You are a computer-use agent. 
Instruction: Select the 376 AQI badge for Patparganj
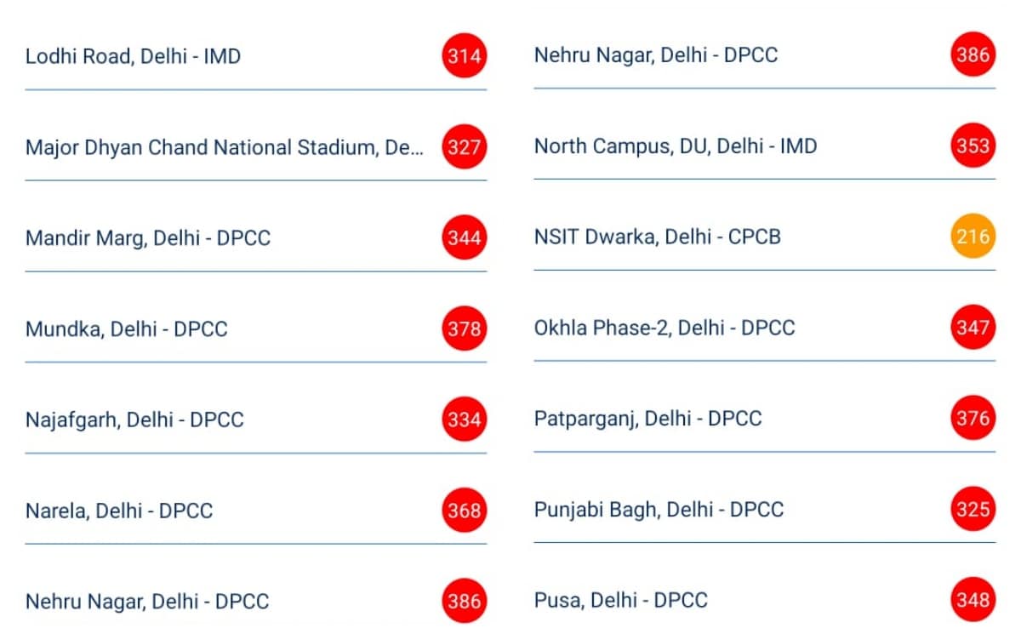[973, 418]
